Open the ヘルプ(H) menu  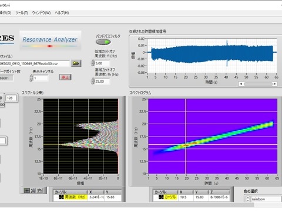click(x=62, y=13)
